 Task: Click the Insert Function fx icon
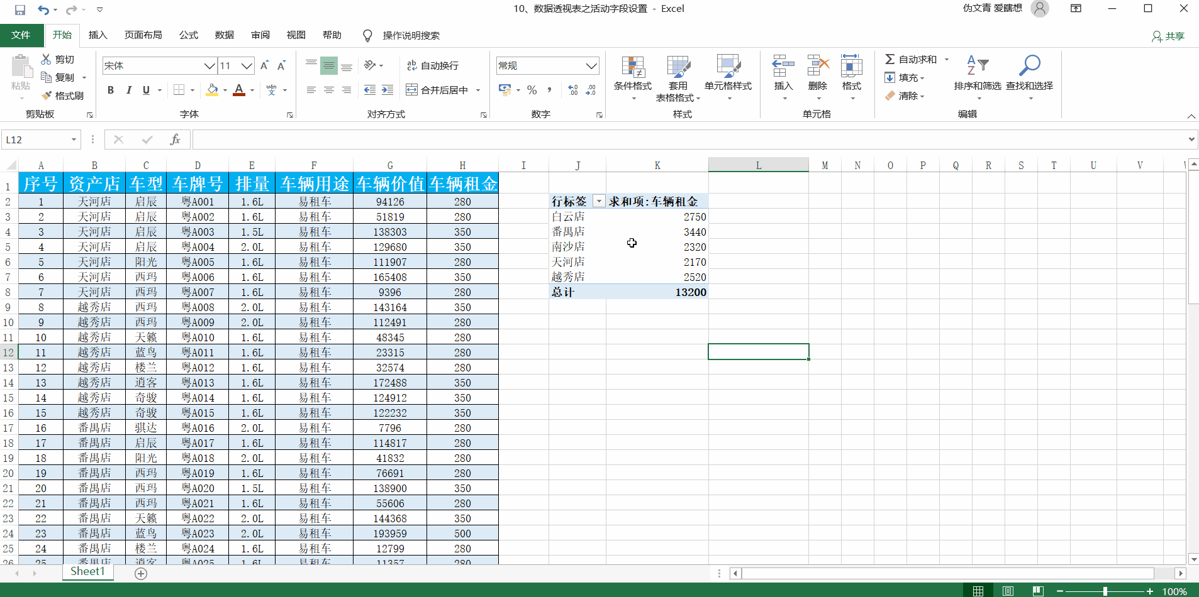[x=175, y=140]
